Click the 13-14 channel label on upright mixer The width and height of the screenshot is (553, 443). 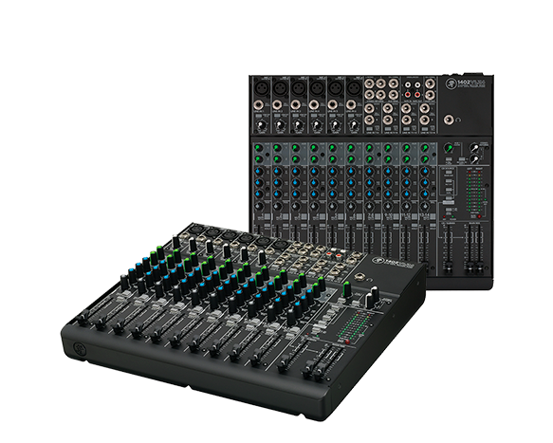click(425, 214)
